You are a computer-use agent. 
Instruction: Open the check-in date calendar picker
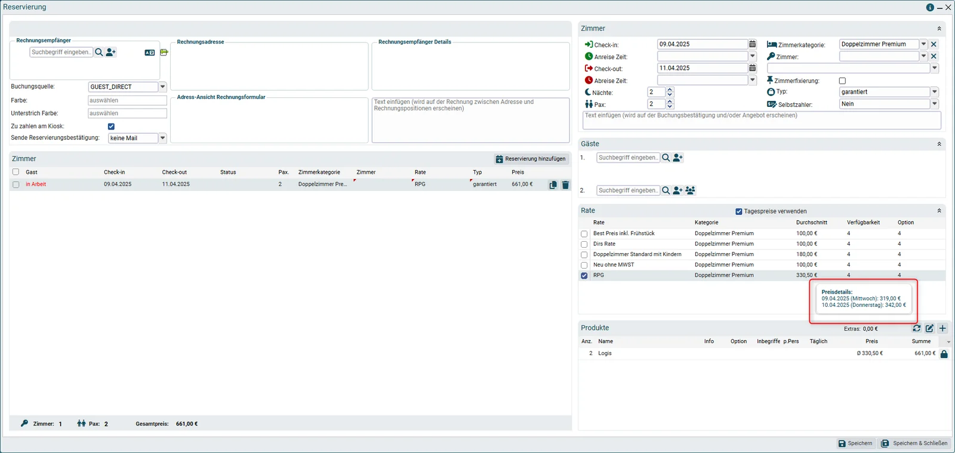coord(752,44)
